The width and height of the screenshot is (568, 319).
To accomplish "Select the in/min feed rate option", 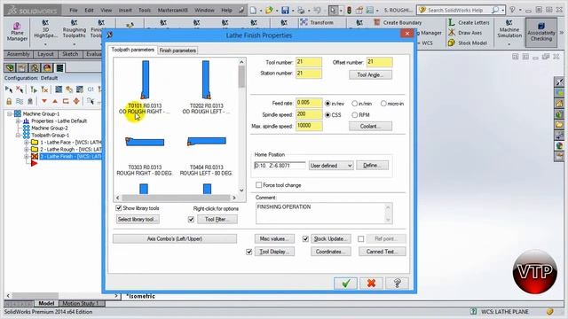I will pyautogui.click(x=355, y=104).
